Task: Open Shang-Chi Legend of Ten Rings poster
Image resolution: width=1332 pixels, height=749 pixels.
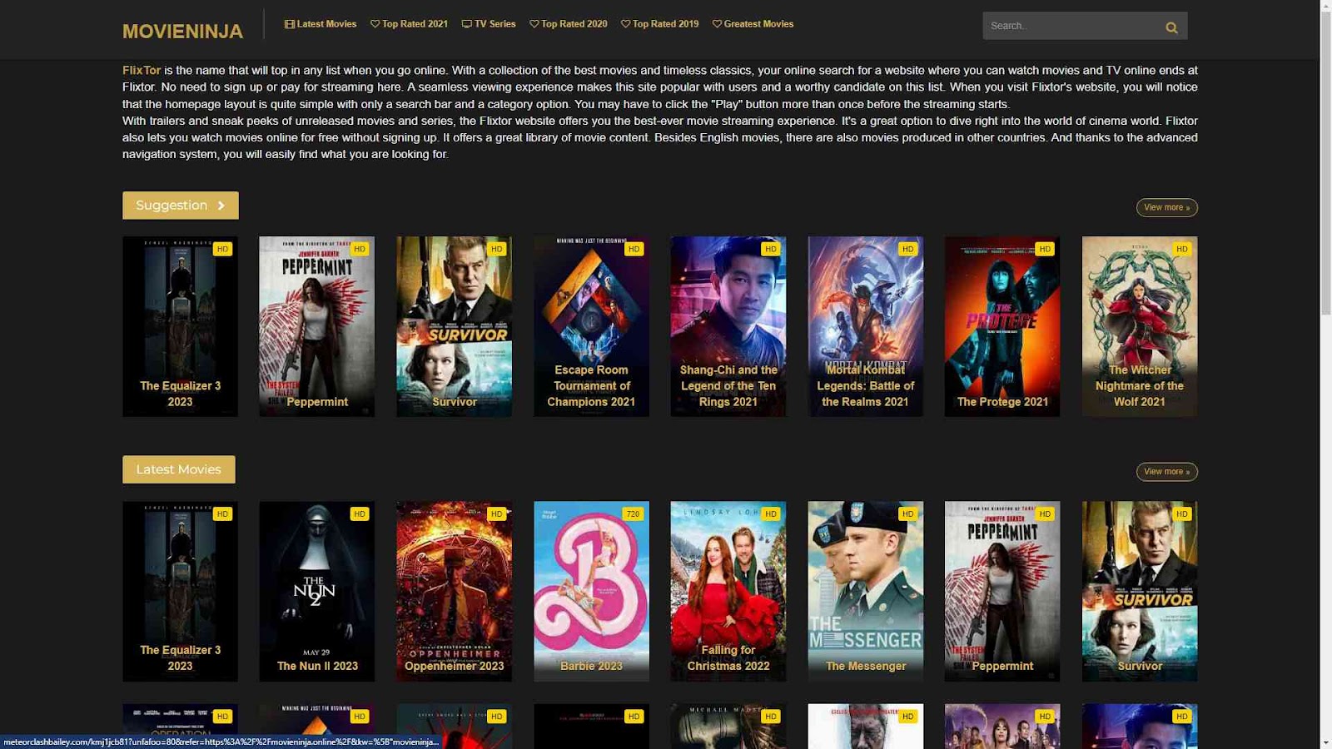Action: point(728,326)
